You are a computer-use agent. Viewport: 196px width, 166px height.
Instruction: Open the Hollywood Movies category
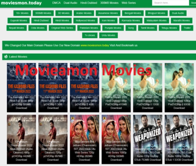tap(86, 20)
